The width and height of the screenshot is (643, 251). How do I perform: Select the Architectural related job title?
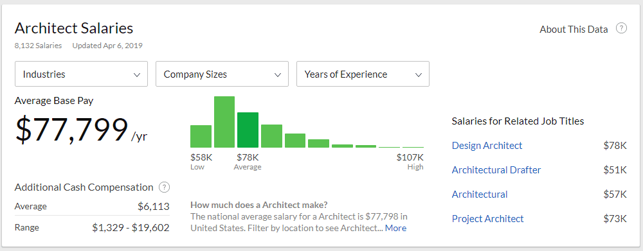[x=480, y=195]
